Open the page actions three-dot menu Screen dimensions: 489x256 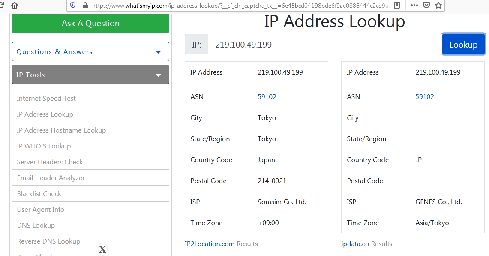[414, 6]
